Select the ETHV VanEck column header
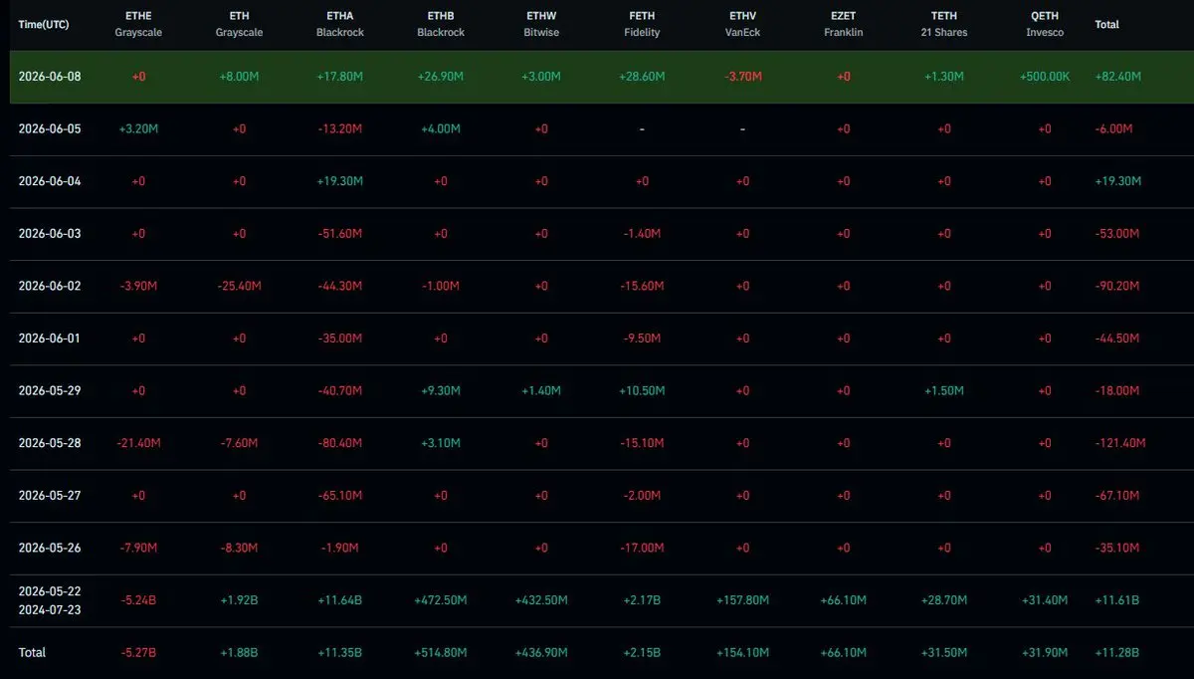The width and height of the screenshot is (1194, 679). [x=742, y=24]
